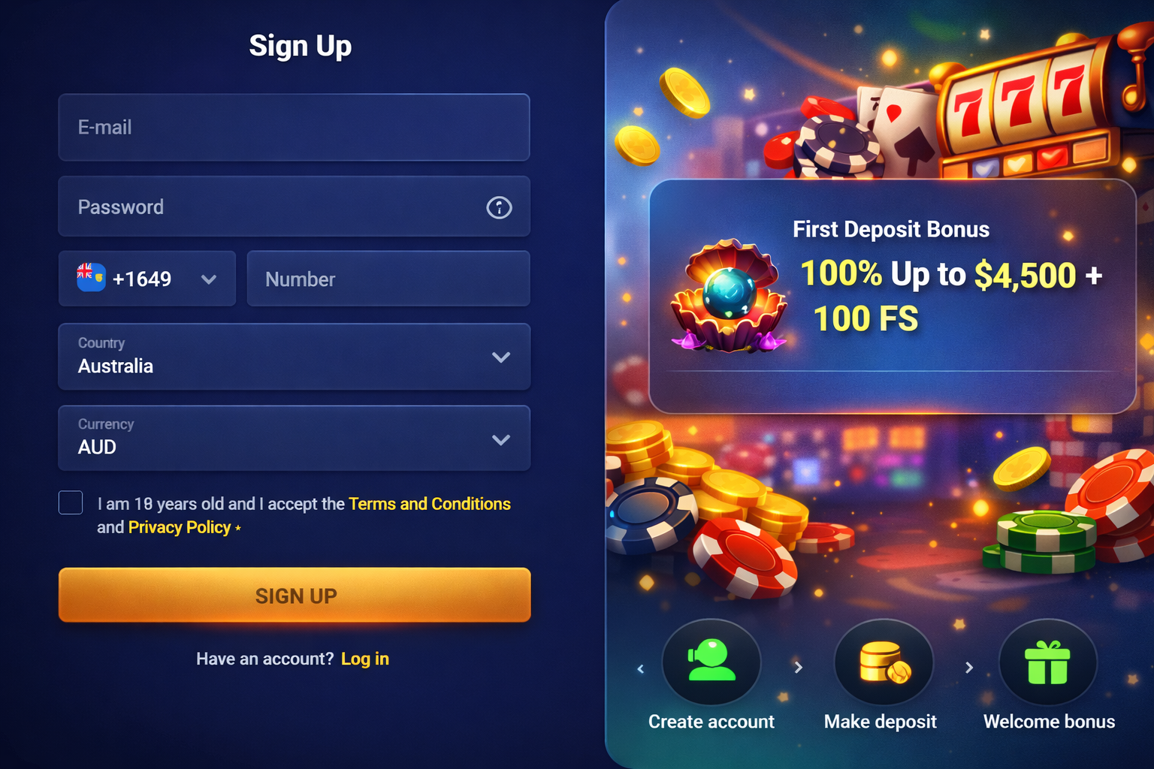The image size is (1154, 769).
Task: Focus the Password input field
Action: [295, 207]
